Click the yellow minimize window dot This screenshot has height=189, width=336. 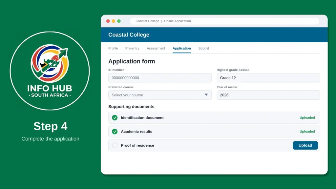tap(113, 21)
